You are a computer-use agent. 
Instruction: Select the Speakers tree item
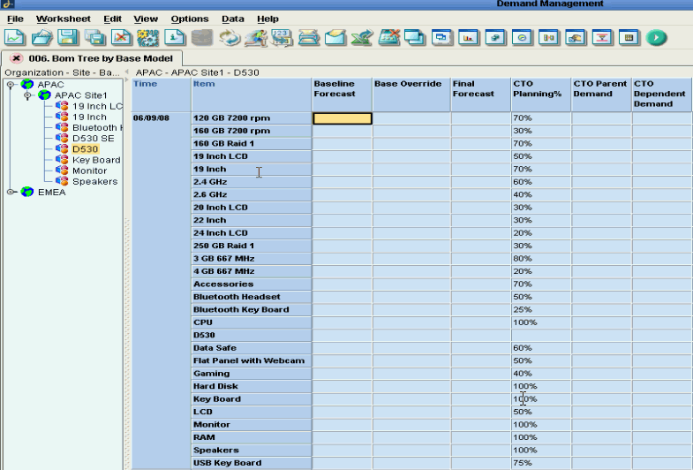95,181
